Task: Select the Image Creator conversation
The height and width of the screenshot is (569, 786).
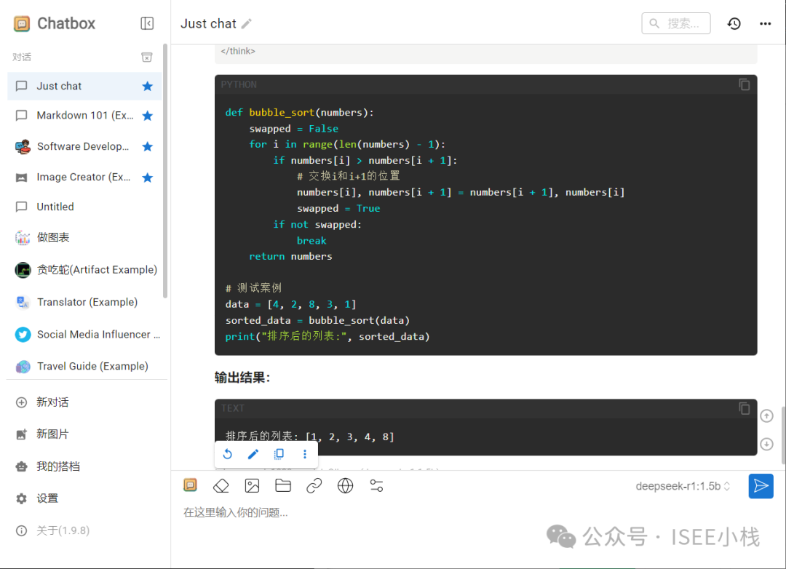Action: pyautogui.click(x=84, y=178)
